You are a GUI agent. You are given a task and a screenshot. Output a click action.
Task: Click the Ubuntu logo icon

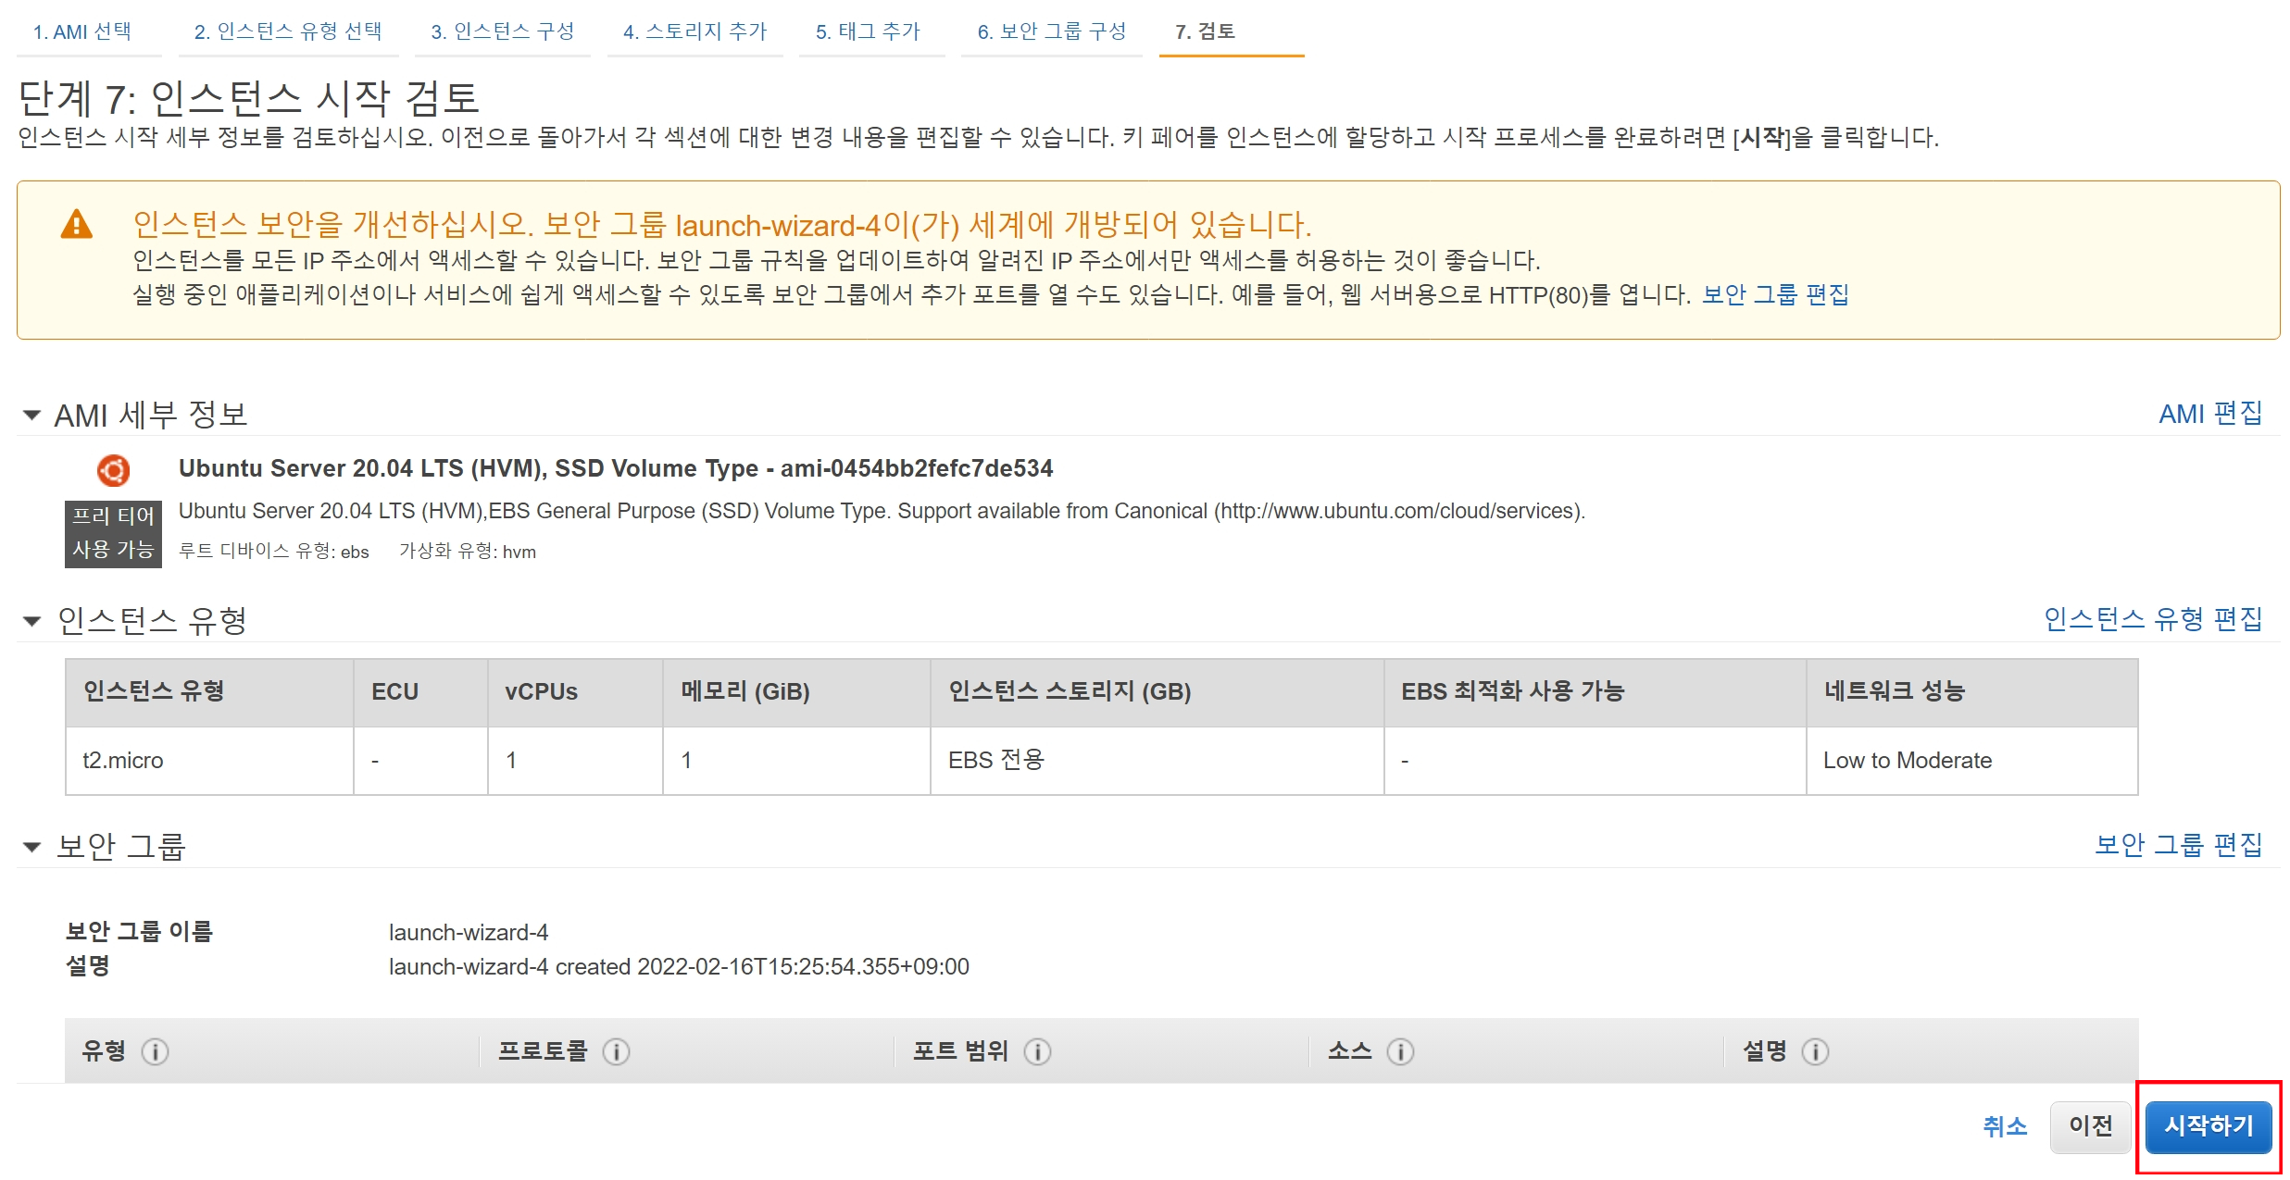point(113,470)
